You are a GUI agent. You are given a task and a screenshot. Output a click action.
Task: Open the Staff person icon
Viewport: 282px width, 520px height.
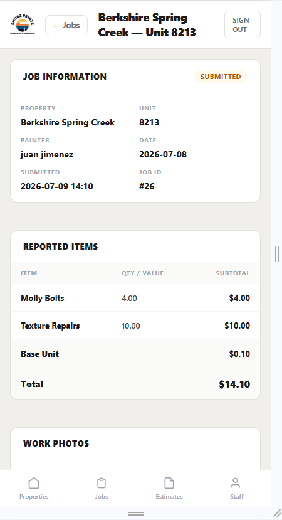click(235, 483)
